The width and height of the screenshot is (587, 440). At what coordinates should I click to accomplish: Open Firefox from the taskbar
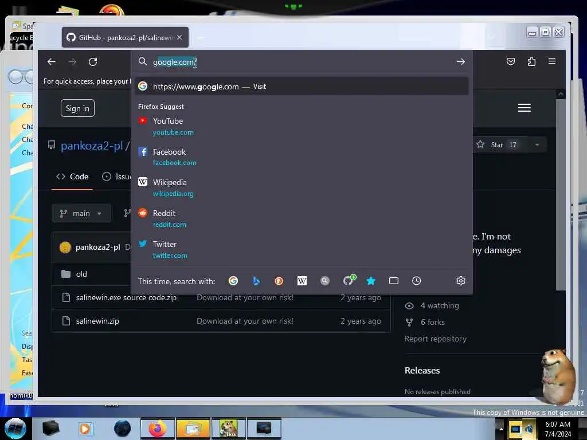(158, 429)
